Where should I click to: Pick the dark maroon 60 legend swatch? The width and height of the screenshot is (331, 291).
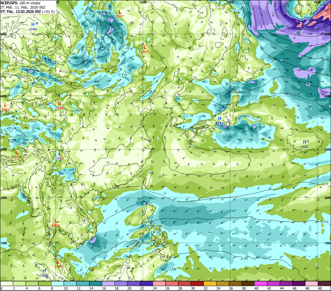click(x=324, y=283)
